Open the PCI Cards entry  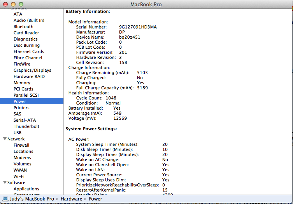pos(23,89)
